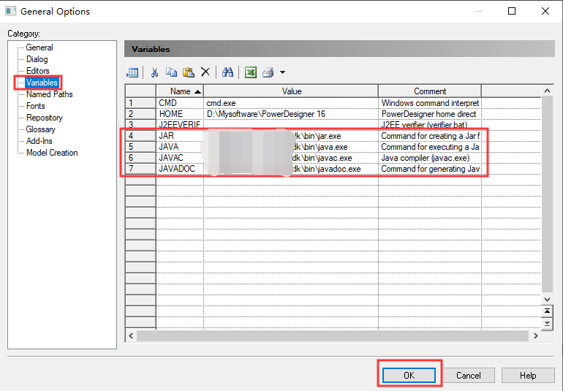563x391 pixels.
Task: Maximize the General Options window
Action: (512, 11)
